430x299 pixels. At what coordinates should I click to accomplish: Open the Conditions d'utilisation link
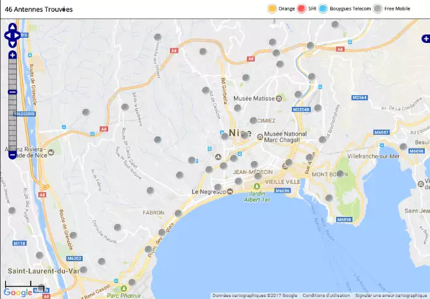(326, 296)
